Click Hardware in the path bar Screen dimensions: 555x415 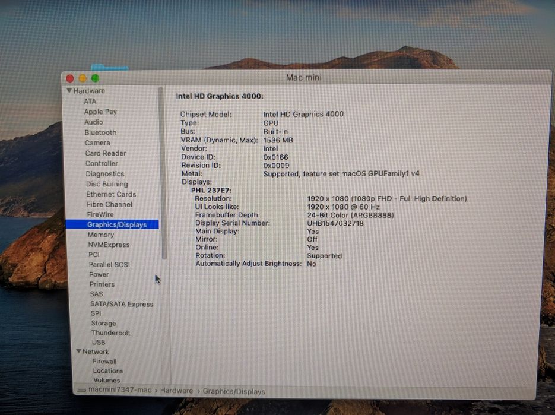point(177,391)
